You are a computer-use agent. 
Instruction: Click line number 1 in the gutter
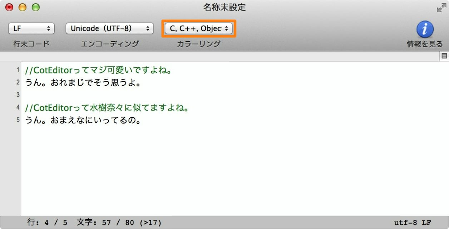pyautogui.click(x=18, y=70)
